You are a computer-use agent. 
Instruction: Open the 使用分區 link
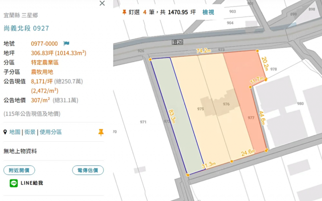point(50,132)
